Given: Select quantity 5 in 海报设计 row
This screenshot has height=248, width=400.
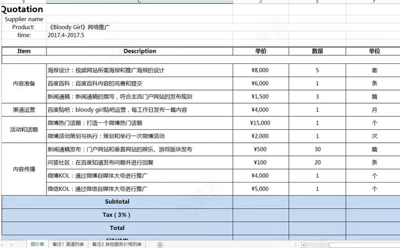Looking at the screenshot, I should pos(317,70).
